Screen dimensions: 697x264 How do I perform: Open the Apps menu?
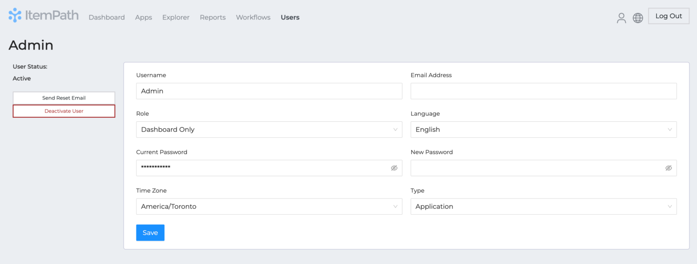click(143, 17)
